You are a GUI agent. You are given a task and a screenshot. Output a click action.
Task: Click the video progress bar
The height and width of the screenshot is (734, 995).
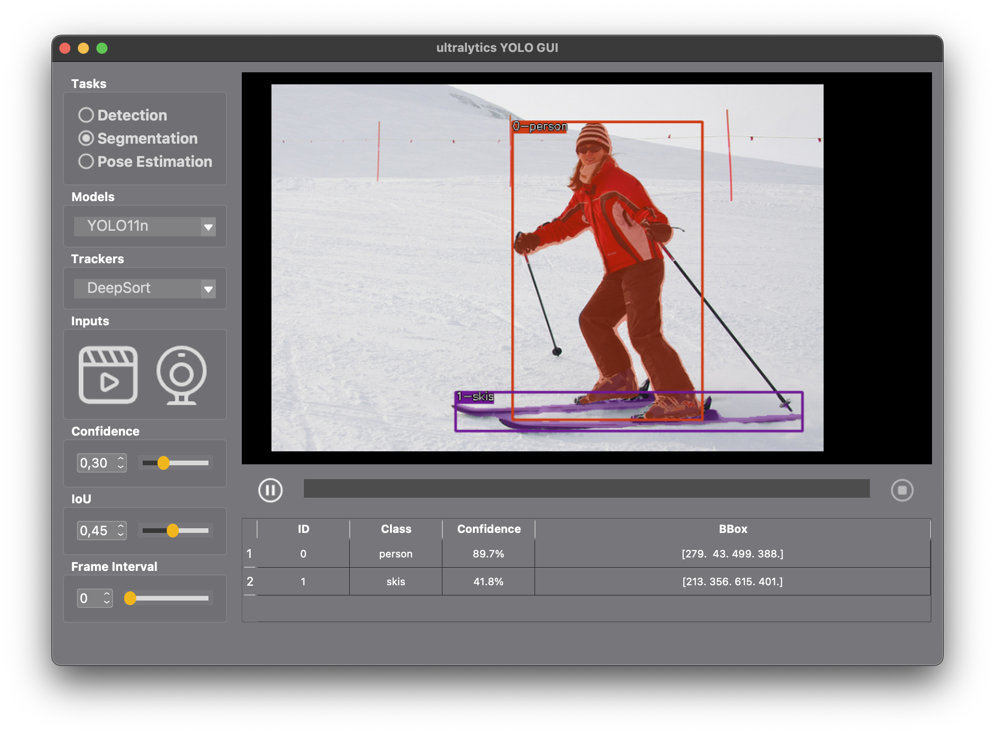pyautogui.click(x=586, y=488)
